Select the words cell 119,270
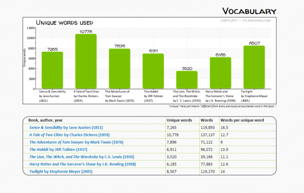304x193 pixels. click(x=208, y=172)
